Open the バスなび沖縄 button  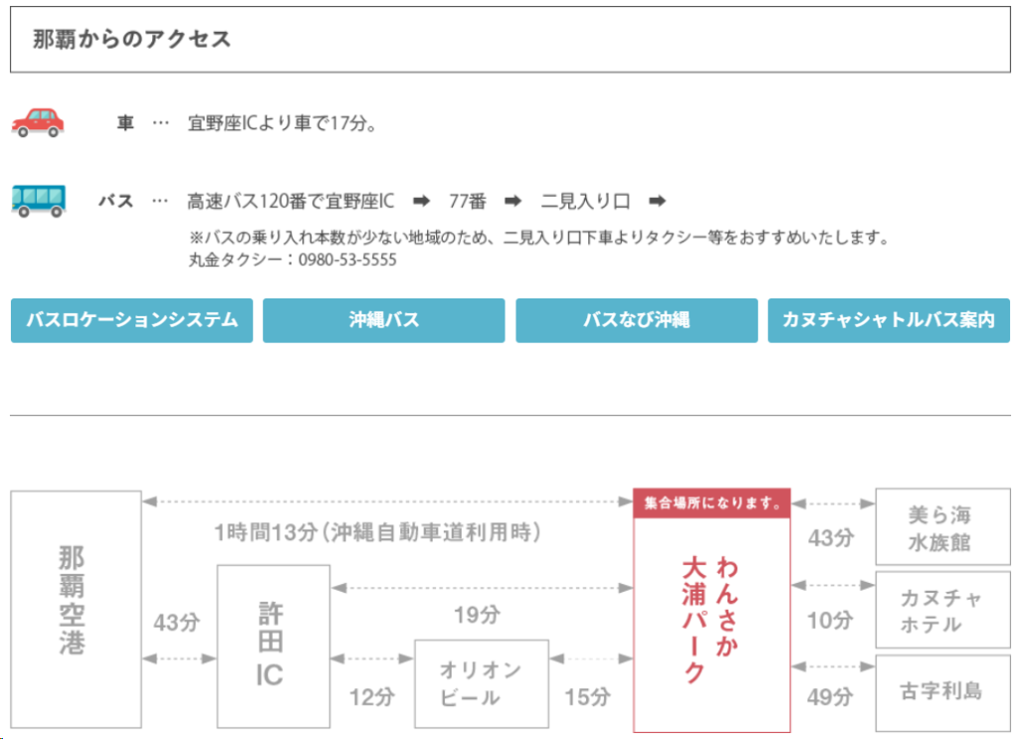[636, 320]
